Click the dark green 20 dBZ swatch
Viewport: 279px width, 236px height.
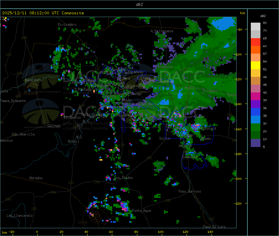coord(255,135)
